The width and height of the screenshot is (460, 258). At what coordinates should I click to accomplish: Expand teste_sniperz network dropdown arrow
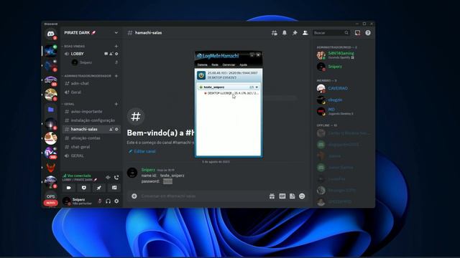(257, 87)
